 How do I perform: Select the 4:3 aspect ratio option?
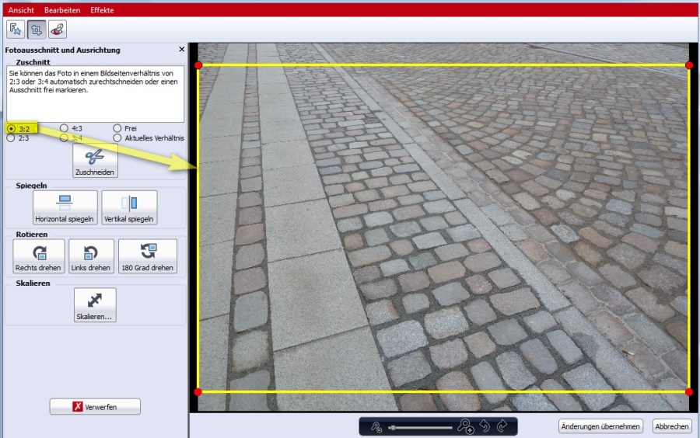point(65,128)
